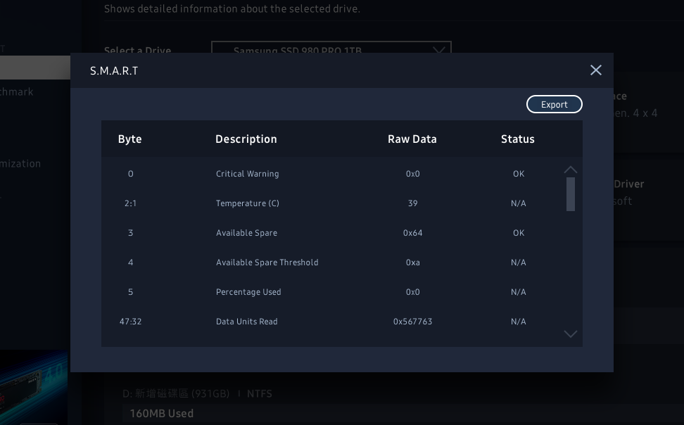Click the scroll up arrow in the table

[571, 170]
